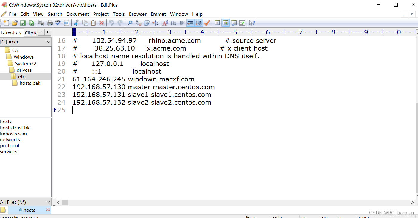Viewport: 418px width, 218px height.
Task: Select the etc folder in tree
Action: tap(21, 77)
